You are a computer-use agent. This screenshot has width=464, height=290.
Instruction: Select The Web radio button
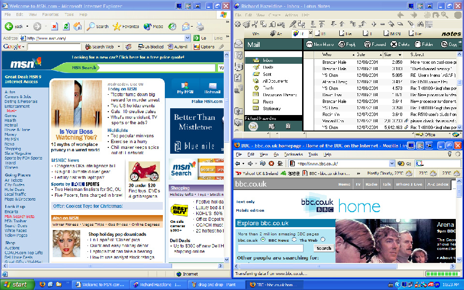(x=322, y=240)
